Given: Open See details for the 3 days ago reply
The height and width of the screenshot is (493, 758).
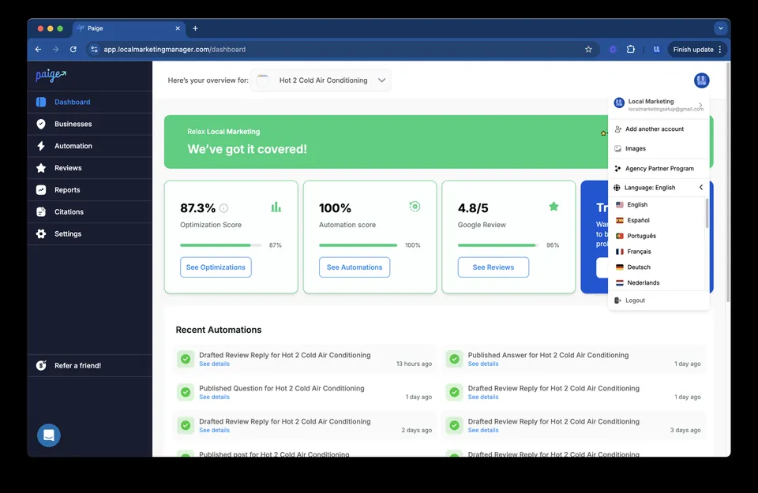Looking at the screenshot, I should click(483, 430).
